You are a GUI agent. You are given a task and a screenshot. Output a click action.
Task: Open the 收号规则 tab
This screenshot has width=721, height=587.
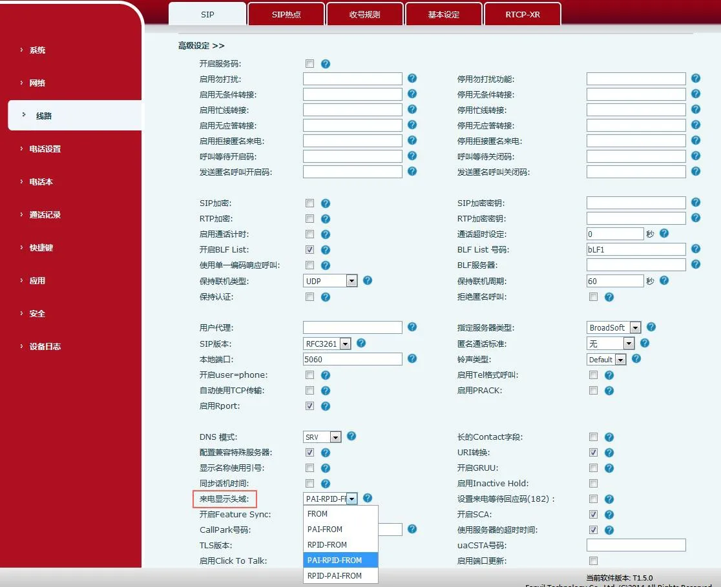(364, 13)
